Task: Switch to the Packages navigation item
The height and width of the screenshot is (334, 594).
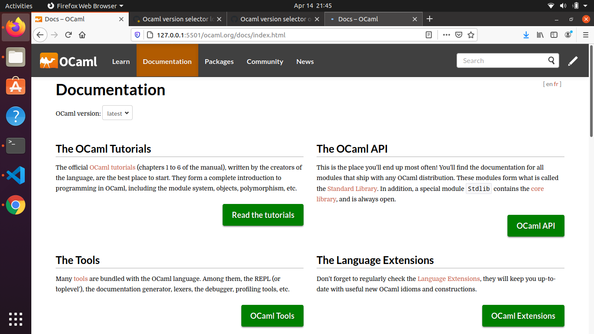Action: (219, 61)
